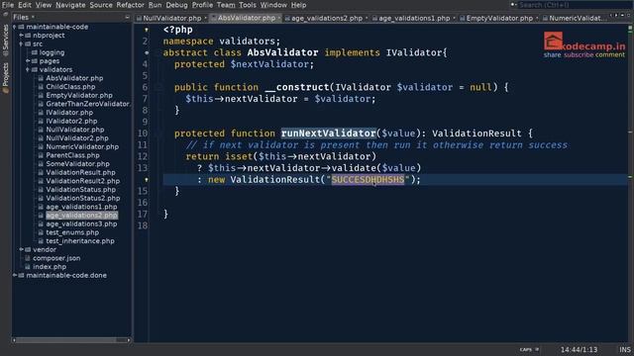The image size is (634, 356).
Task: Collapse the src folder
Action: [22, 44]
